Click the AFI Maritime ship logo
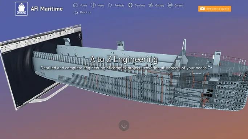This screenshot has height=139, width=248. coord(21,9)
